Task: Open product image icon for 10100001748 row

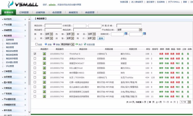Action: [x=44, y=77]
